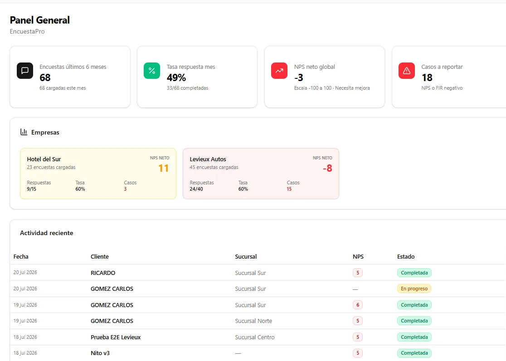
Task: Select the client Prueba E2E Levieux
Action: [x=116, y=337]
